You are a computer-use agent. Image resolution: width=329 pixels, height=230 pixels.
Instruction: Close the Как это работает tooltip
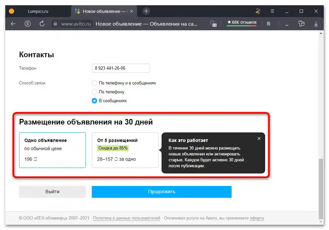click(259, 138)
